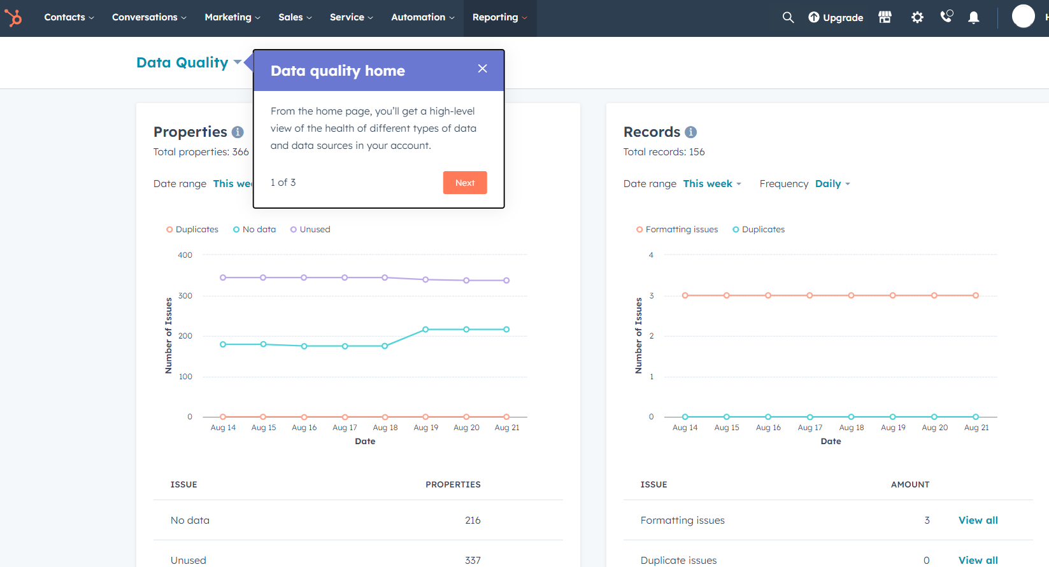This screenshot has width=1049, height=567.
Task: Toggle Unused series in legend
Action: point(310,230)
